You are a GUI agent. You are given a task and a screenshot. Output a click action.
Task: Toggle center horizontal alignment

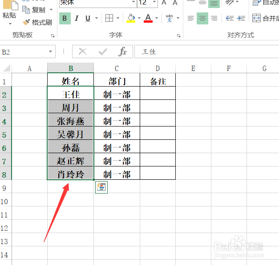(x=202, y=18)
